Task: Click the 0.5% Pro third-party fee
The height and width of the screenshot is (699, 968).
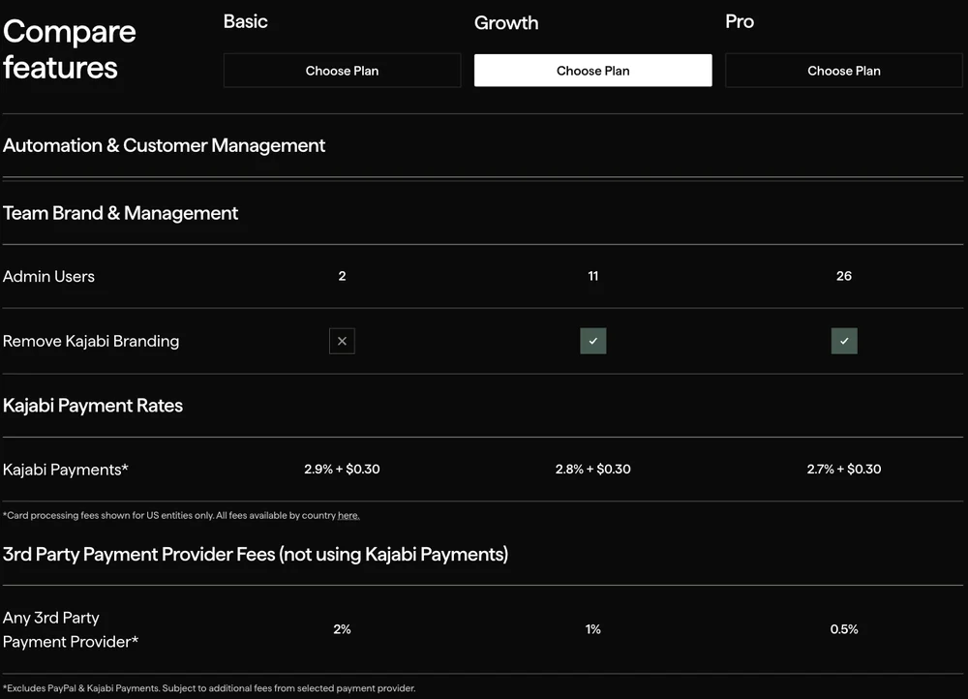Action: coord(844,629)
